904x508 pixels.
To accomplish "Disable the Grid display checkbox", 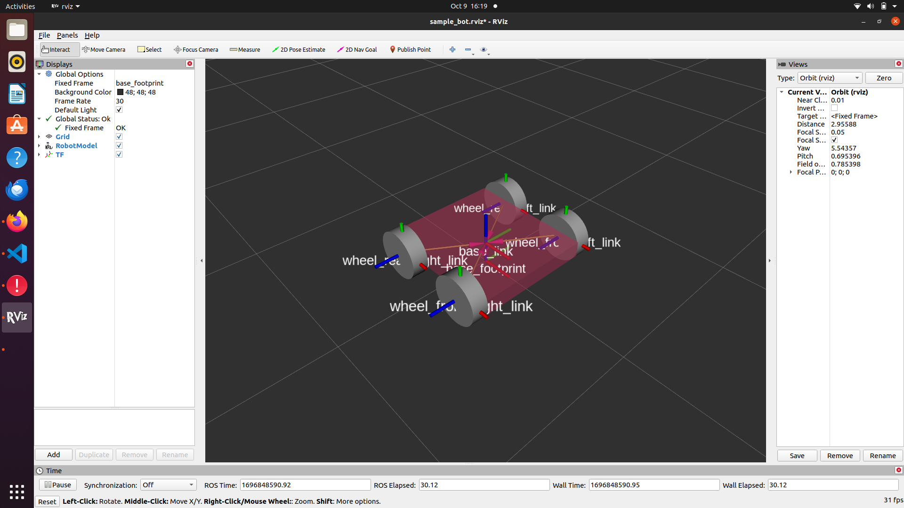I will [x=119, y=136].
